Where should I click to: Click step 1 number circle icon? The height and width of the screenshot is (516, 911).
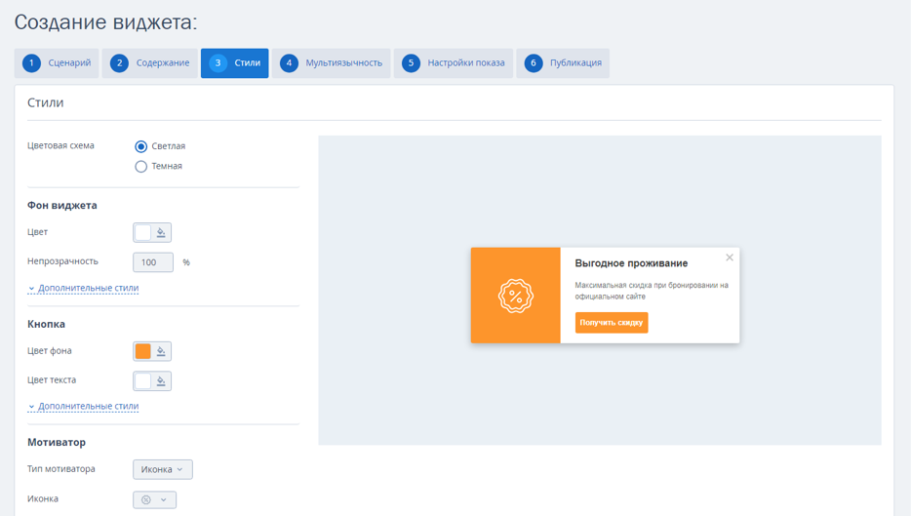(31, 62)
